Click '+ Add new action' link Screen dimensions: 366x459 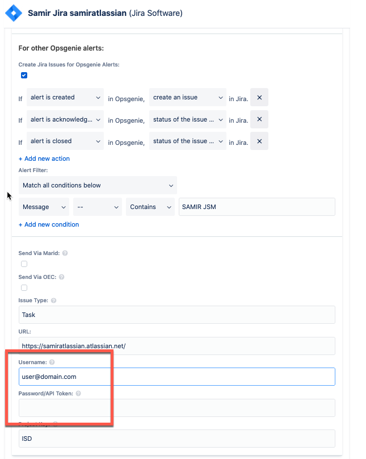click(x=44, y=158)
